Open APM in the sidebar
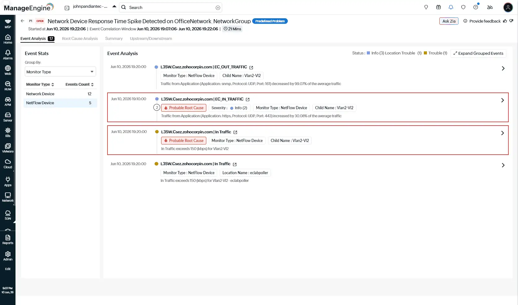Viewport: 518px width, 305px height. click(8, 101)
